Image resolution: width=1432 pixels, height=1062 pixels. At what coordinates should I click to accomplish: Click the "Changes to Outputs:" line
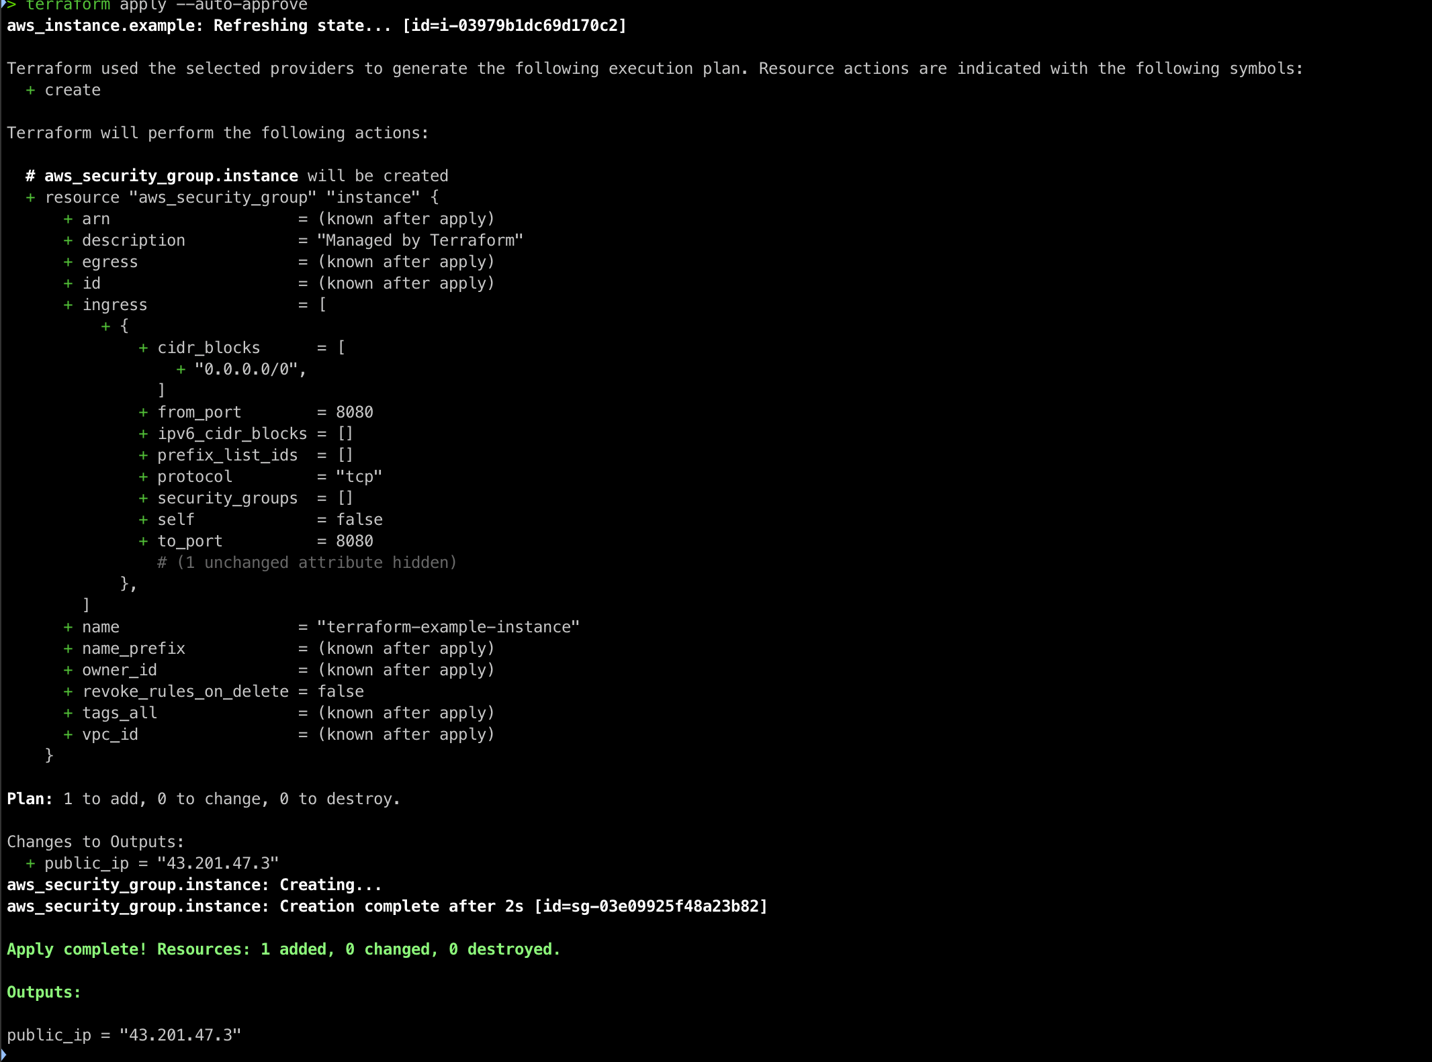95,842
